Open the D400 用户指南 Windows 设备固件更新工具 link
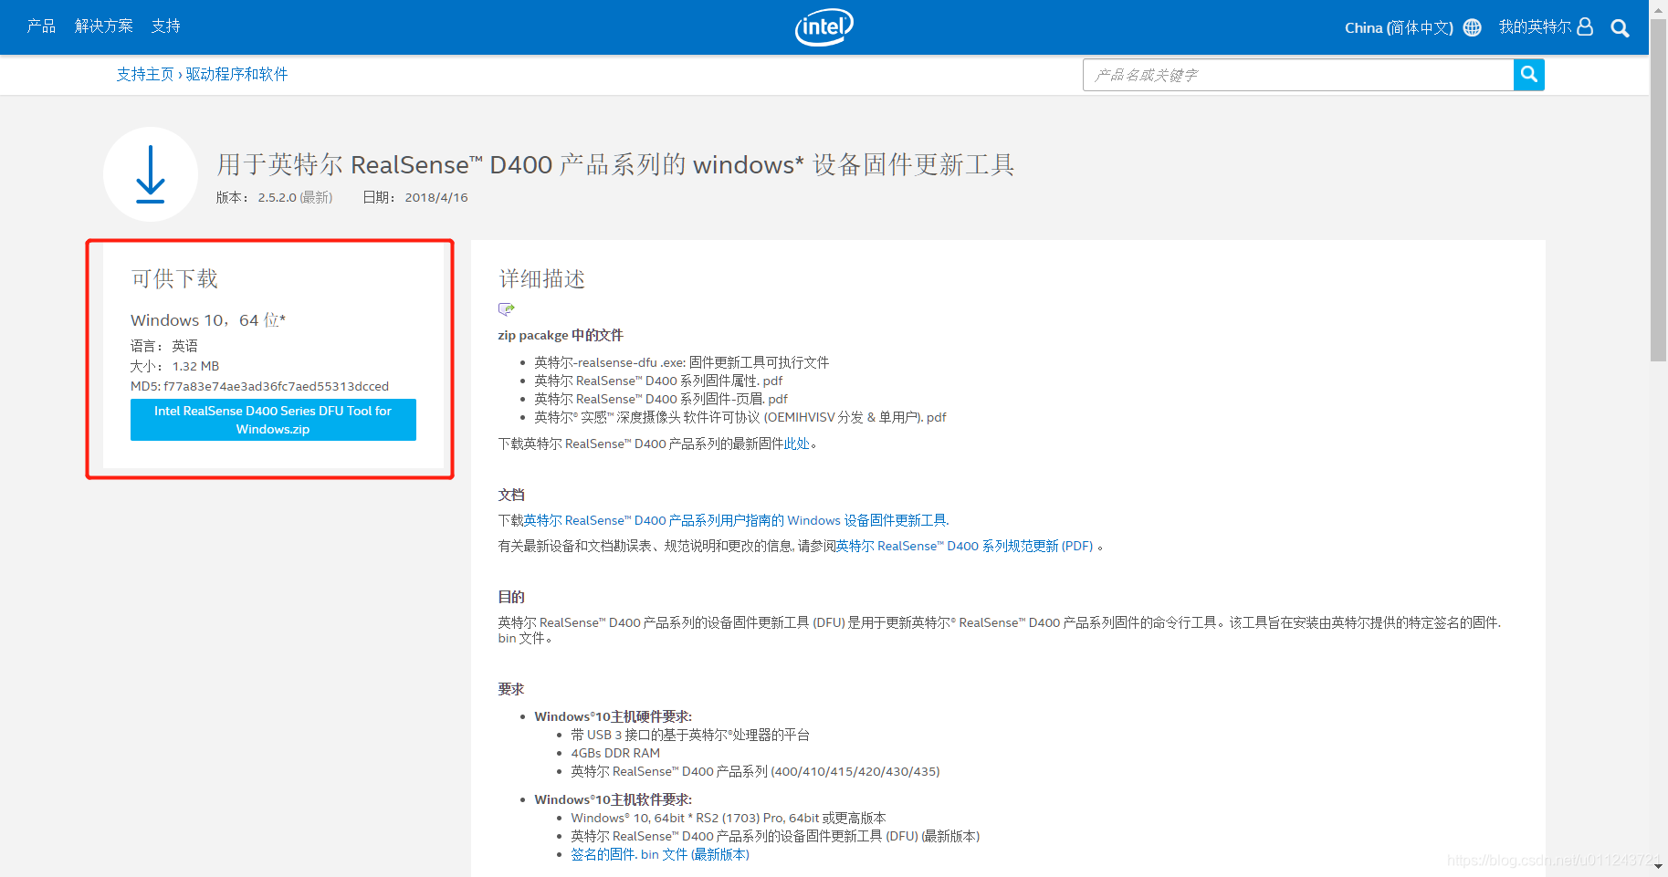Screen dimensions: 1668x877 pos(736,520)
